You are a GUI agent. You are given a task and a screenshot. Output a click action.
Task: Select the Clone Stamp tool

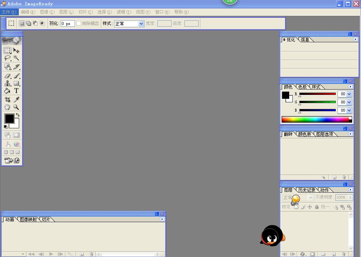point(7,83)
